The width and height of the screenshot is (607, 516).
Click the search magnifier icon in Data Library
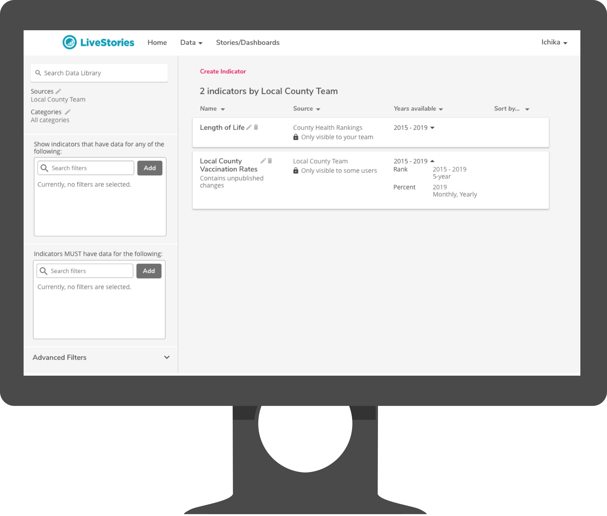click(x=38, y=73)
